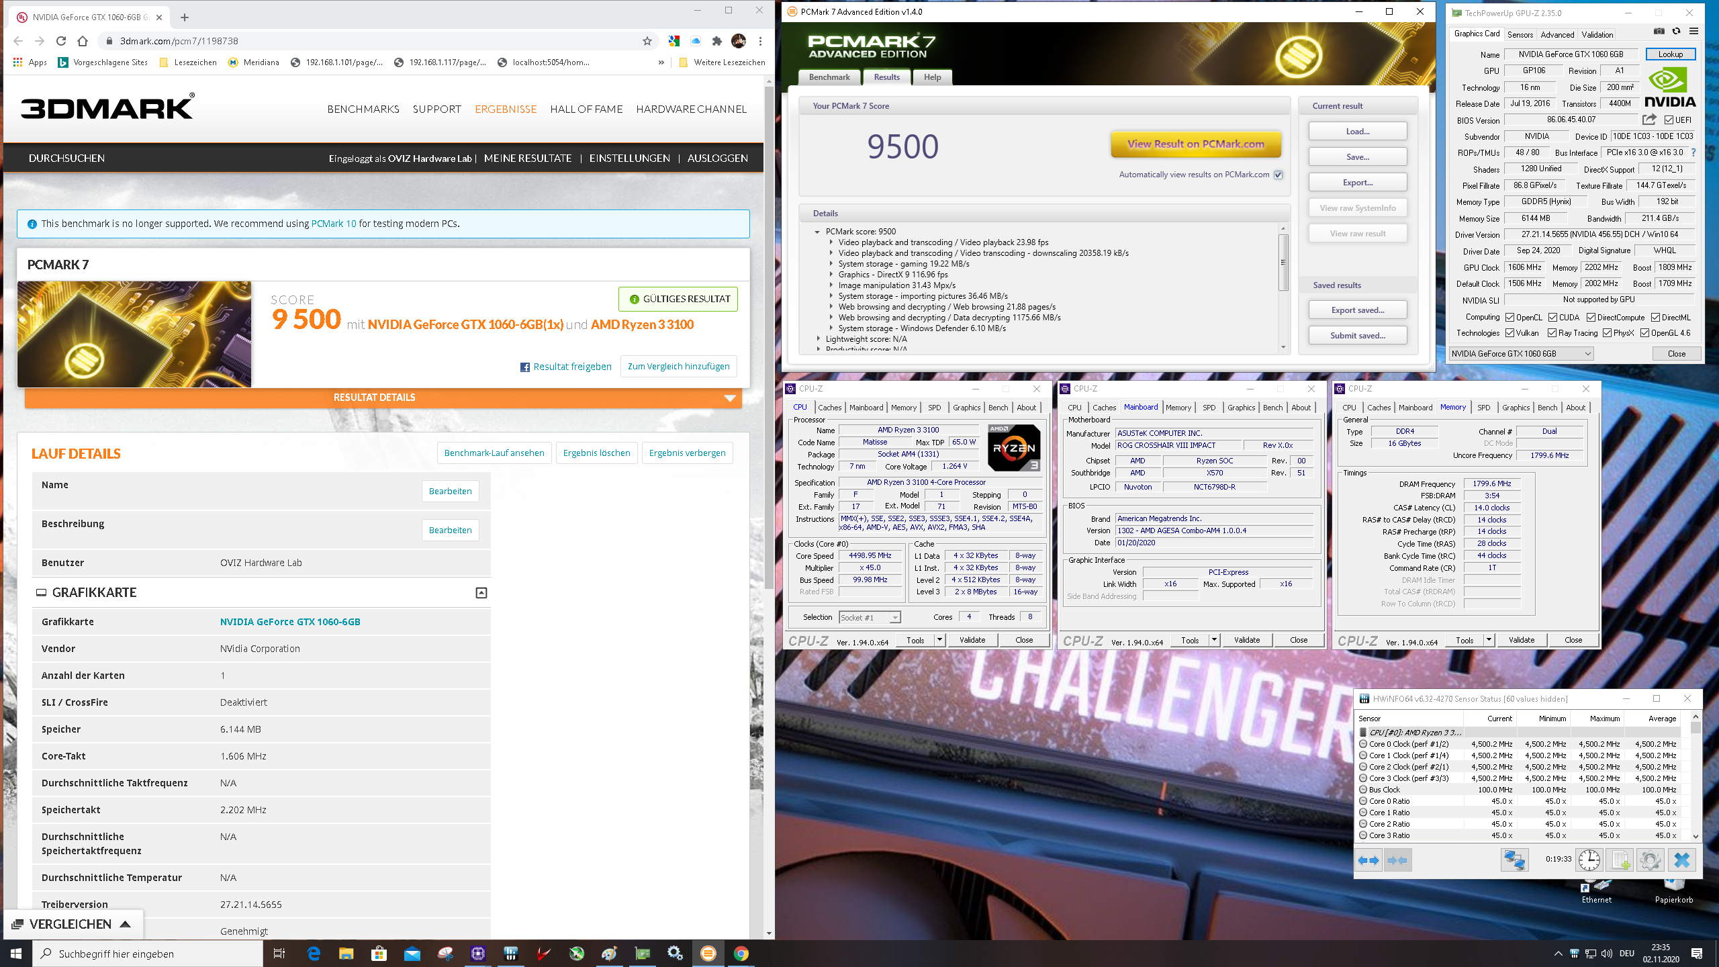This screenshot has width=1719, height=967.
Task: Open Tools dropdown arrow in CPU-Z Memory window
Action: [1489, 640]
